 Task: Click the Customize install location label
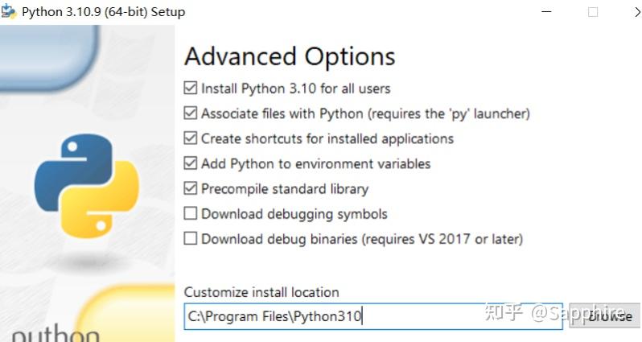(x=261, y=292)
